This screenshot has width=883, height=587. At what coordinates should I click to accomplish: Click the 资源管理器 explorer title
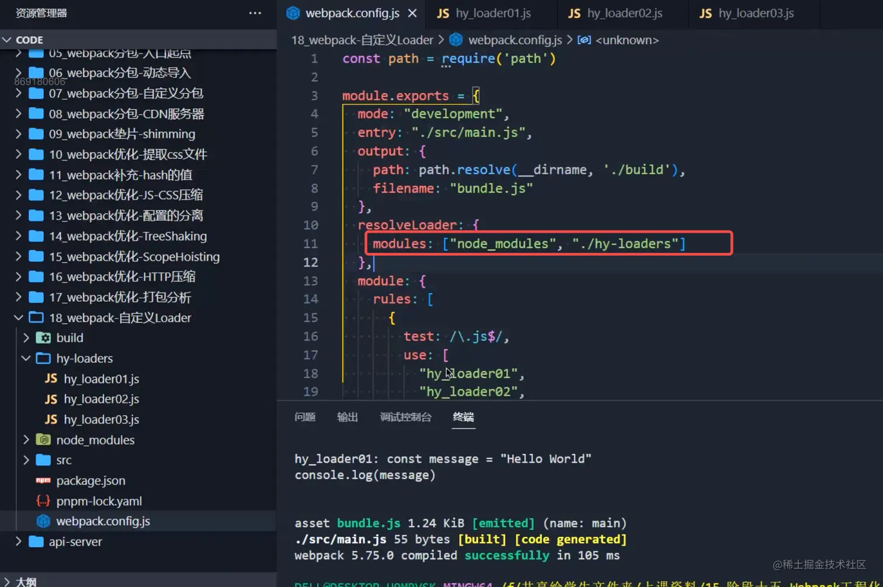[x=41, y=13]
